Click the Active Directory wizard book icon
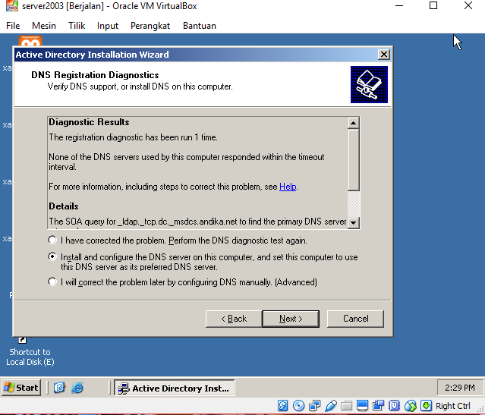This screenshot has height=415, width=485. (369, 84)
